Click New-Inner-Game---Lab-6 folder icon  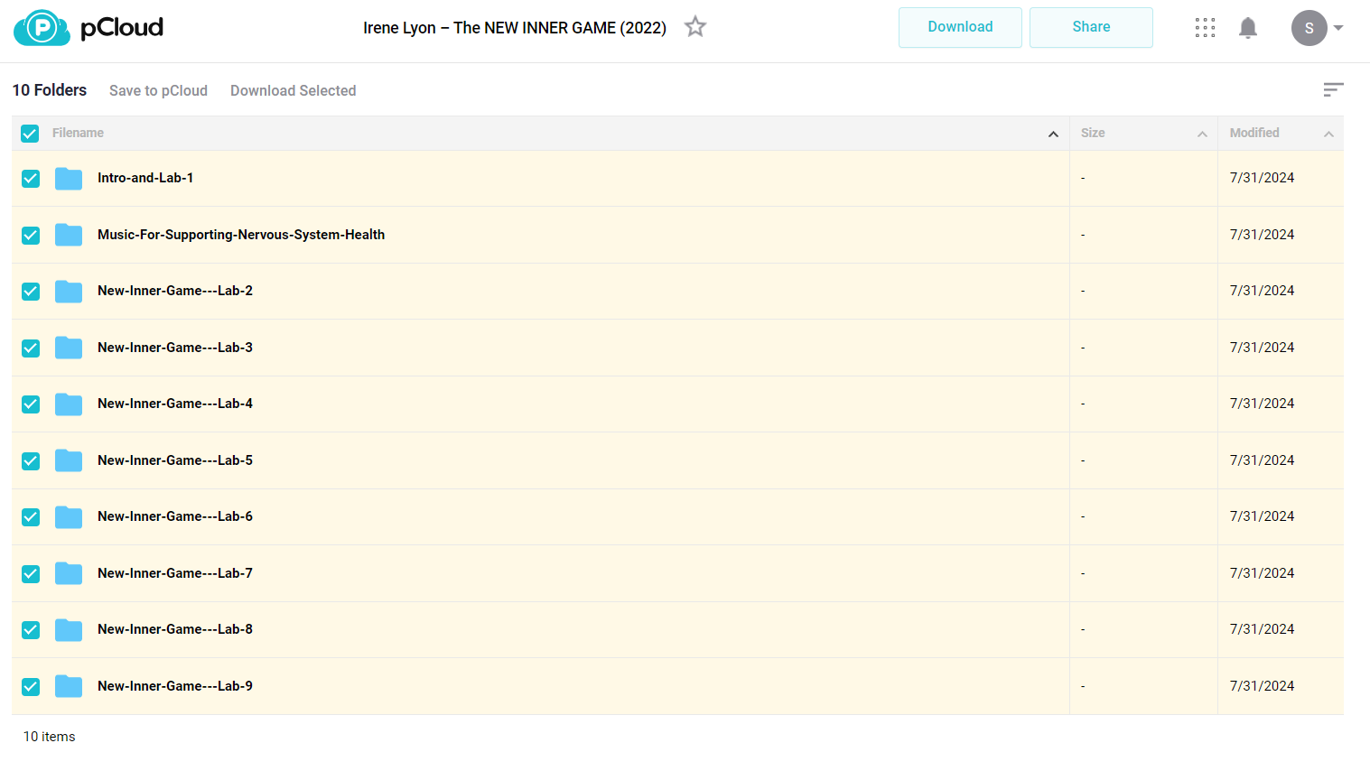pos(69,517)
